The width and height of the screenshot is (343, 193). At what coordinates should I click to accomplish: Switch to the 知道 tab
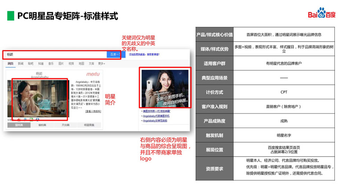tap(41, 64)
